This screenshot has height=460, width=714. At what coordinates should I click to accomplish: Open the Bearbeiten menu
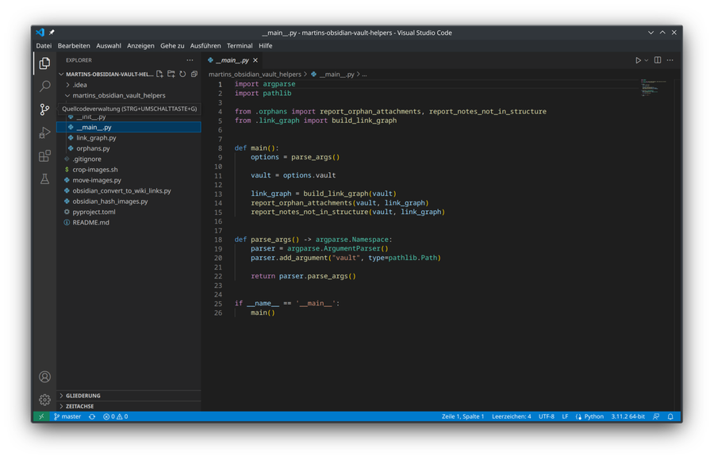tap(74, 45)
